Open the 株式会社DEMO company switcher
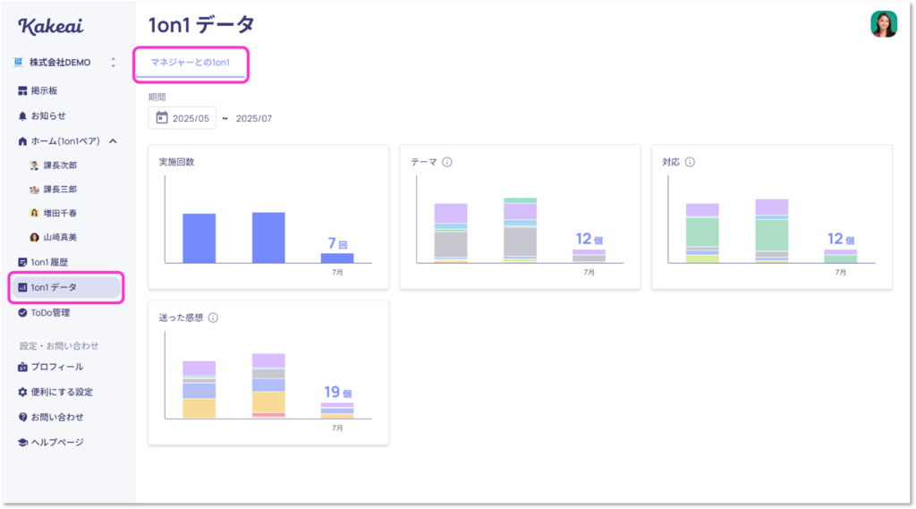Image resolution: width=916 pixels, height=509 pixels. (113, 63)
